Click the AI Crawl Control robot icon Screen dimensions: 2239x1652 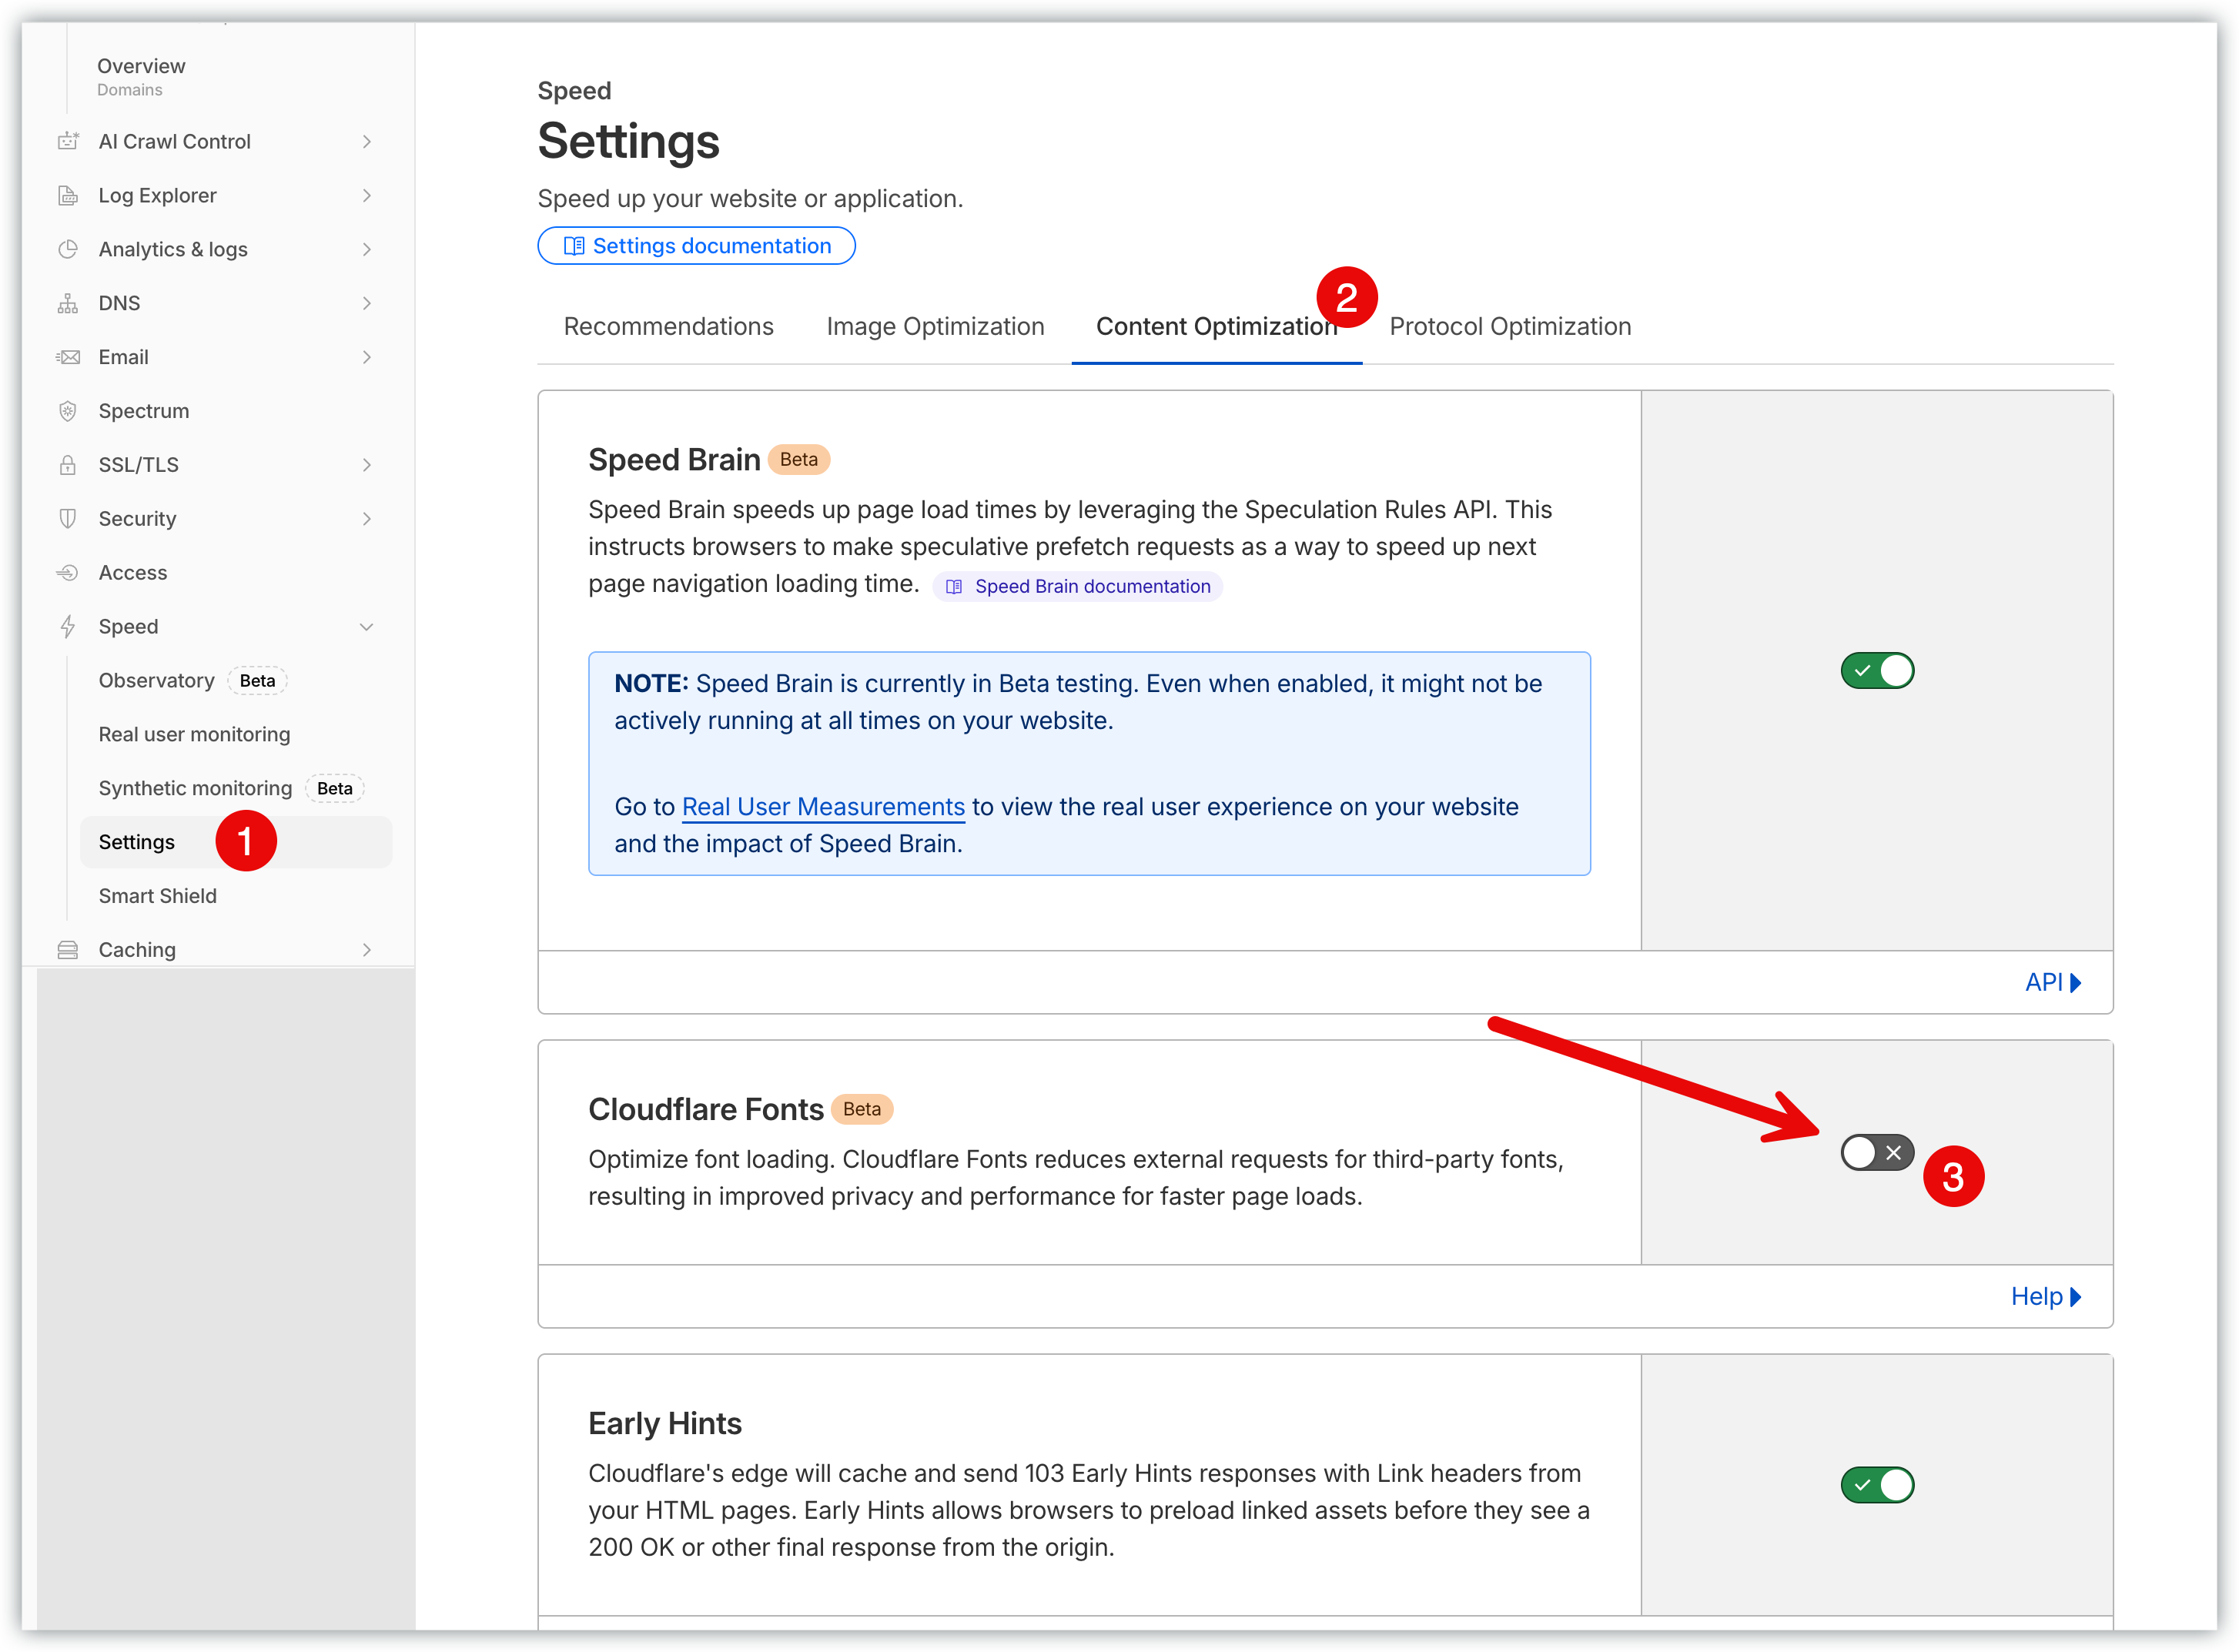pyautogui.click(x=68, y=141)
